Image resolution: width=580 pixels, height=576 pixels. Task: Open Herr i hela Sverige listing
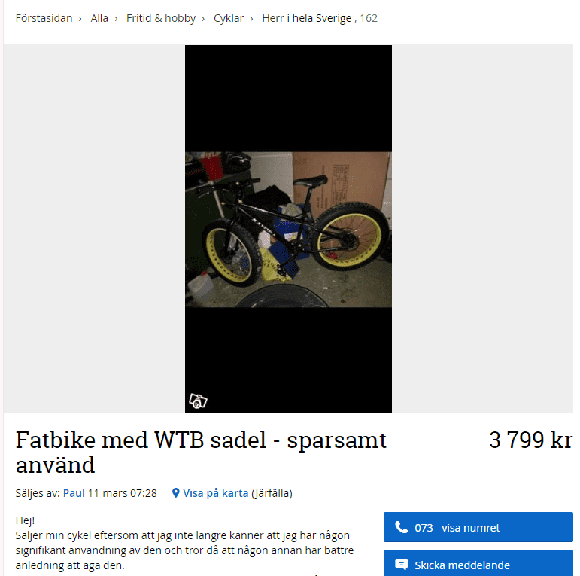tap(307, 18)
